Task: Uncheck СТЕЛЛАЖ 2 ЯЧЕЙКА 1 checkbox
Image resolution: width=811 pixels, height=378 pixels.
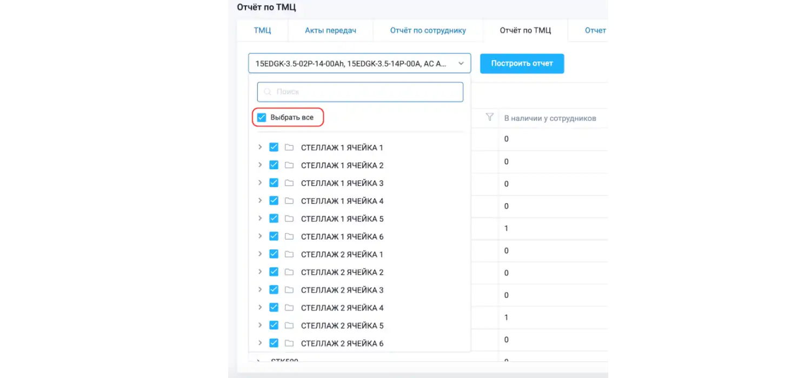Action: (x=274, y=254)
